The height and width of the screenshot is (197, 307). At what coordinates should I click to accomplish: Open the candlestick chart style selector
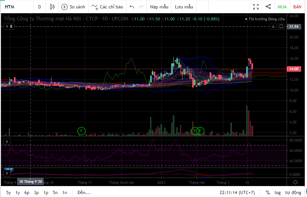tap(52, 7)
